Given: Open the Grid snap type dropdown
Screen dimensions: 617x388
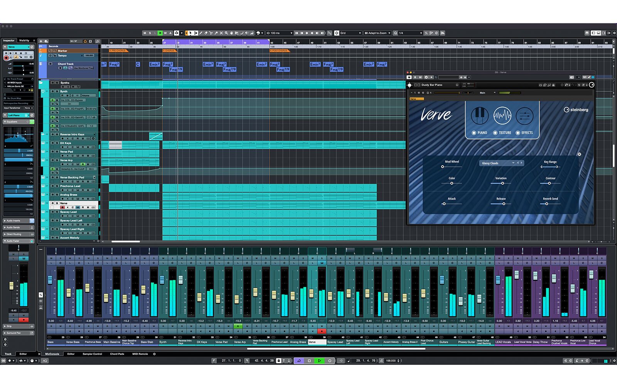Looking at the screenshot, I should (x=351, y=33).
